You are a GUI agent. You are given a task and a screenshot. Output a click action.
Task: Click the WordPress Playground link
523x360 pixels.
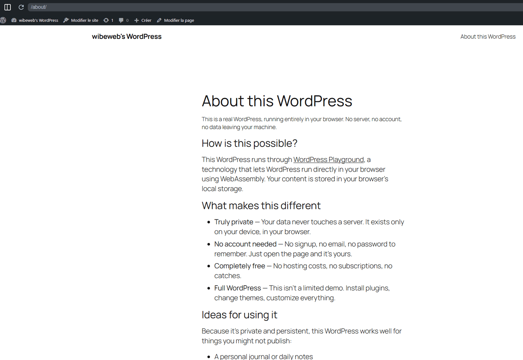[328, 160]
